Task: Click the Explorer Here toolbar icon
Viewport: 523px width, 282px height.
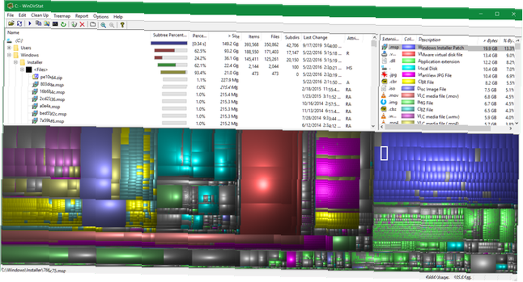Action: coord(47,23)
